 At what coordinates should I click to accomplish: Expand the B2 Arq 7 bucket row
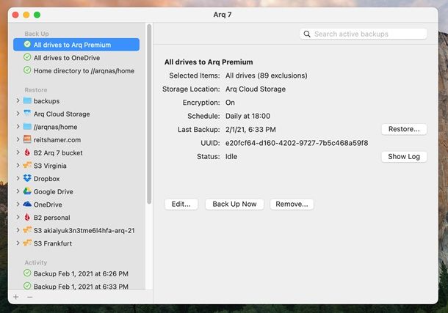(x=18, y=152)
